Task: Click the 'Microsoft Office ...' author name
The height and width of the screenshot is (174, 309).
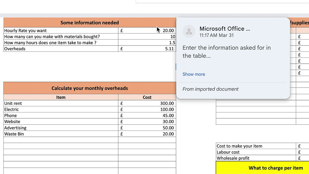Action: coord(224,29)
